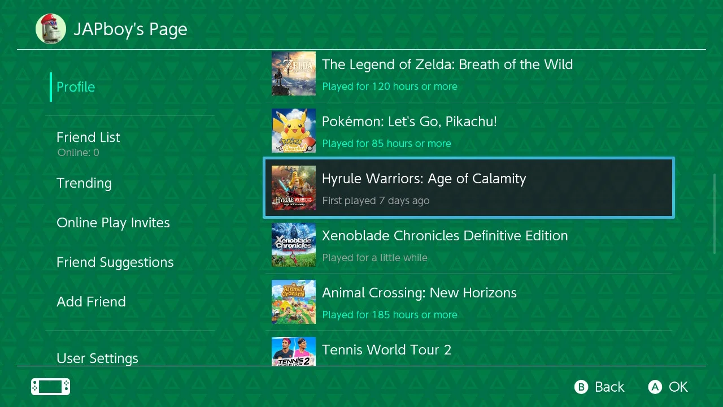Click the Xenoblade Chronicles Definitive Edition title
723x407 pixels.
click(445, 236)
